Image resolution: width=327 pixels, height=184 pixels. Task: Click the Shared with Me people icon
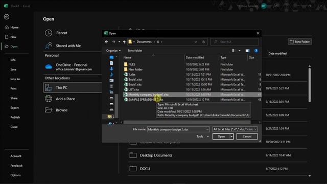(x=49, y=45)
